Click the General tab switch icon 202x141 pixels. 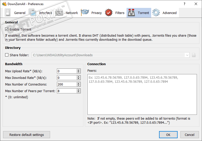7,13
